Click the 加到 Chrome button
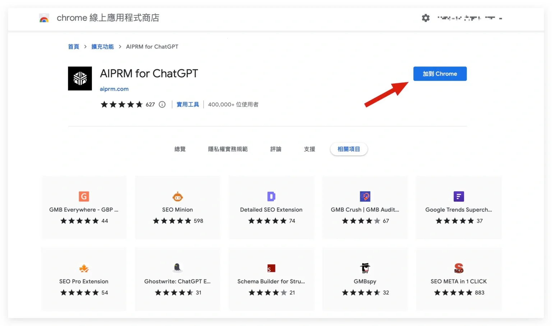 [x=440, y=74]
